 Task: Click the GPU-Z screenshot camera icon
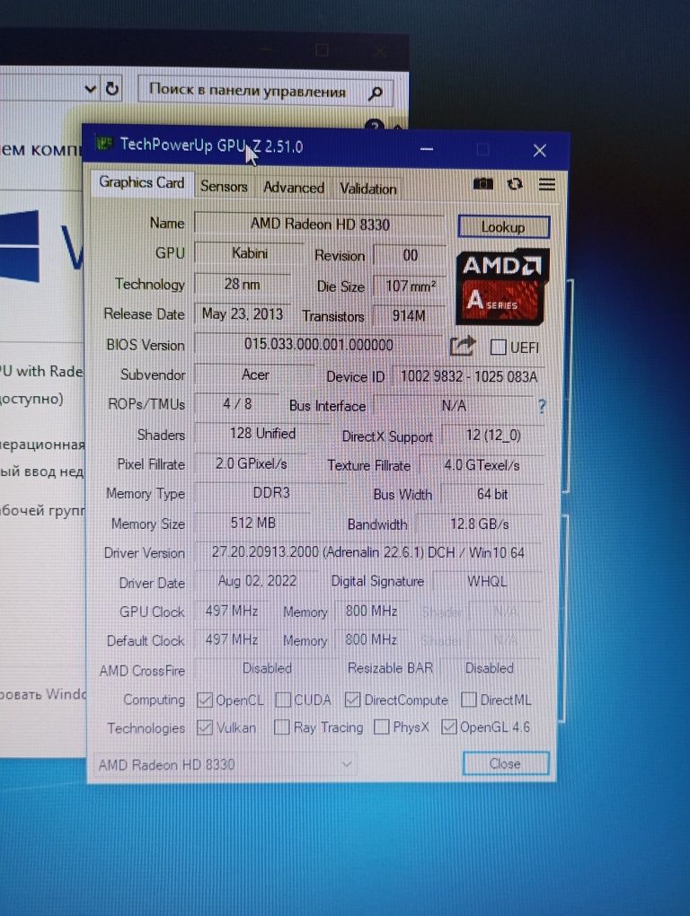click(482, 184)
